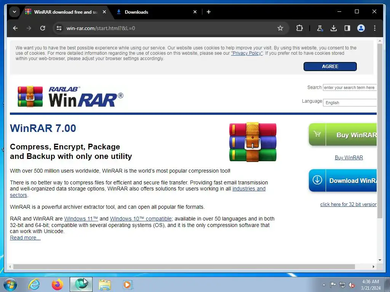
Task: Open Chrome three-dot menu
Action: 375,28
